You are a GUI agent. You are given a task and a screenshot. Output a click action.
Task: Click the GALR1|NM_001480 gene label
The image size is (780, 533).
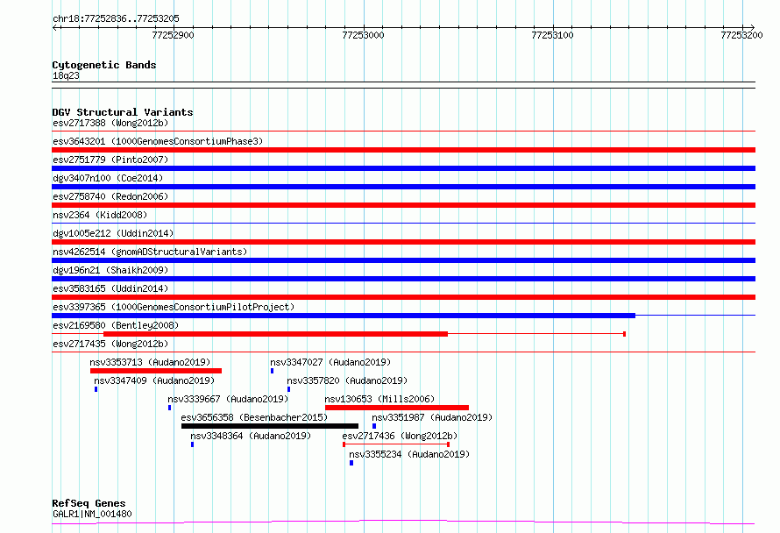click(92, 514)
